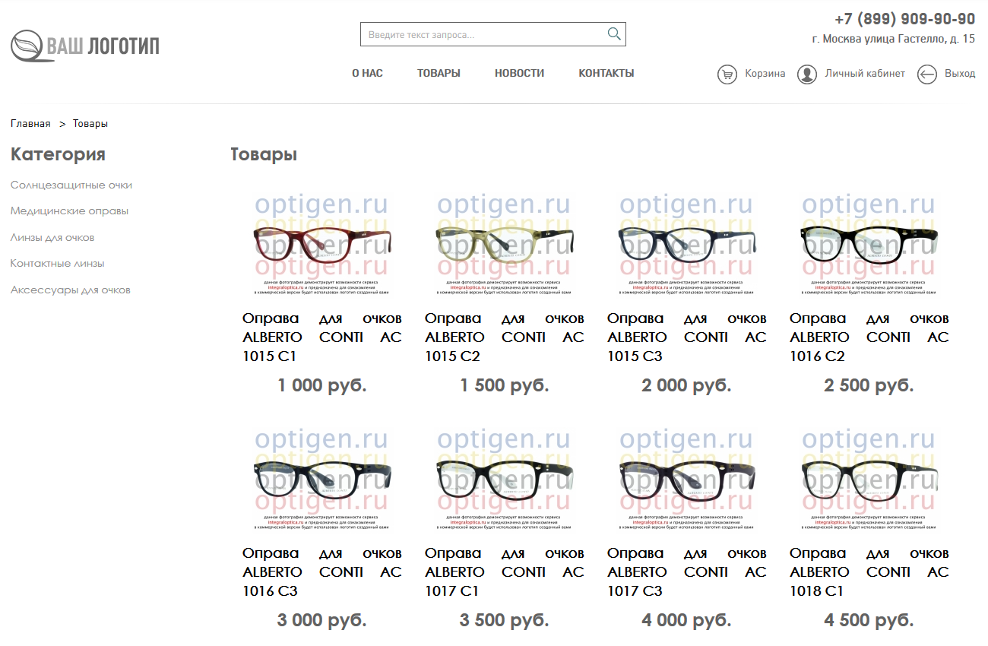The width and height of the screenshot is (988, 646).
Task: Click the magnifier search icon
Action: pyautogui.click(x=614, y=34)
